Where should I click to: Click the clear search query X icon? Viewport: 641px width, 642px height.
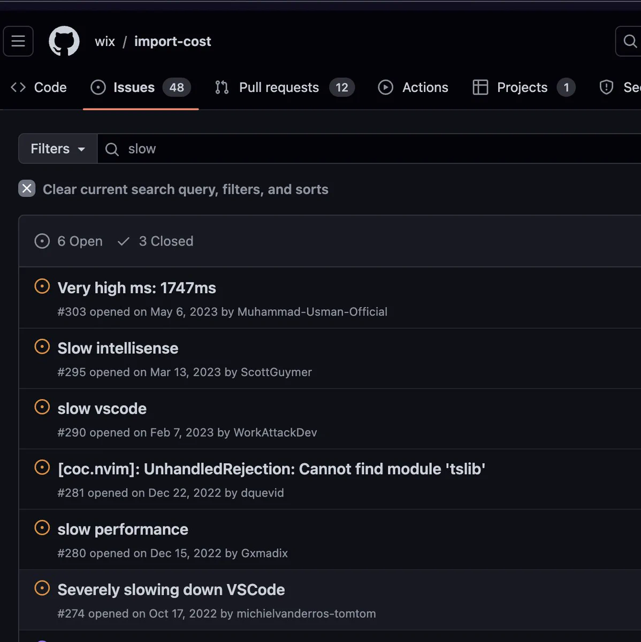pyautogui.click(x=27, y=188)
